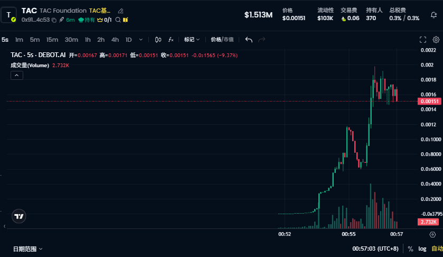
Task: Toggle 自动 auto scale mode
Action: coord(437,249)
